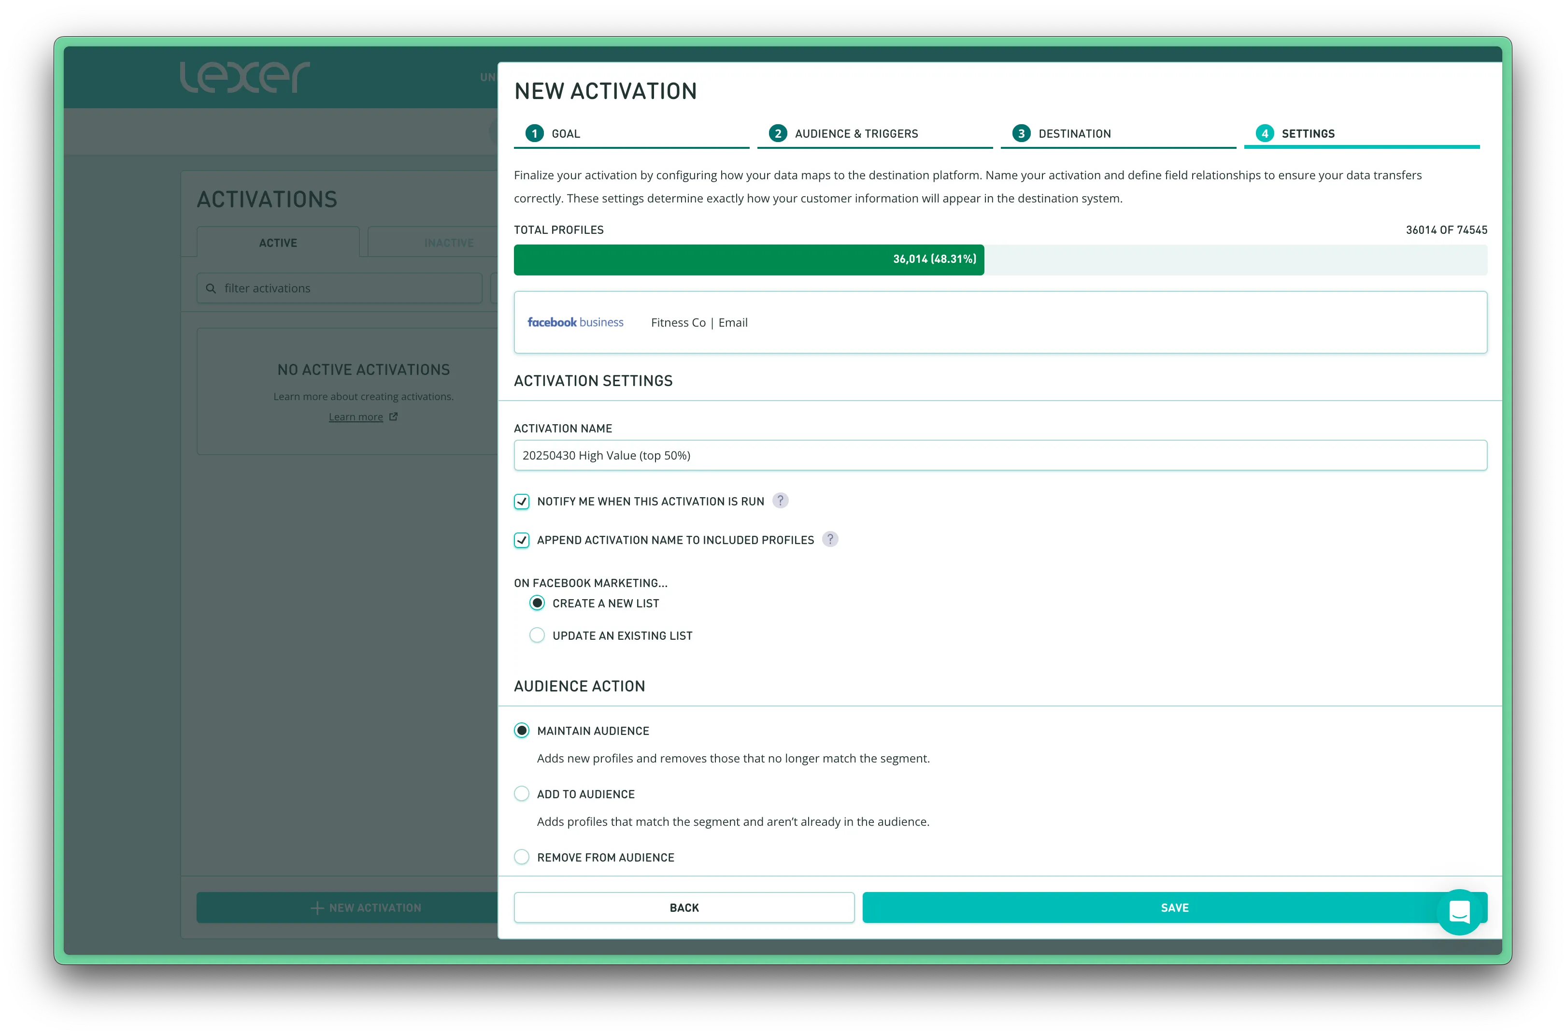The width and height of the screenshot is (1566, 1036).
Task: Toggle append activation name to included profiles
Action: click(x=522, y=540)
